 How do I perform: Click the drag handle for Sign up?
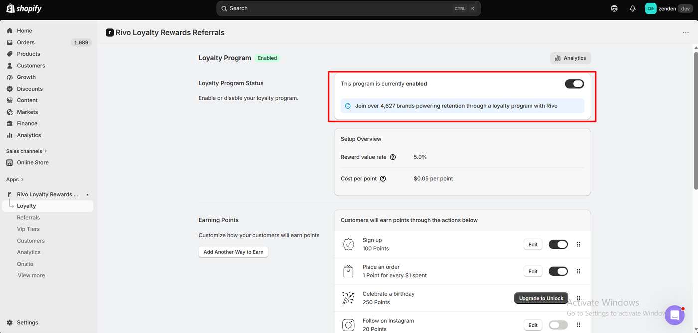579,244
